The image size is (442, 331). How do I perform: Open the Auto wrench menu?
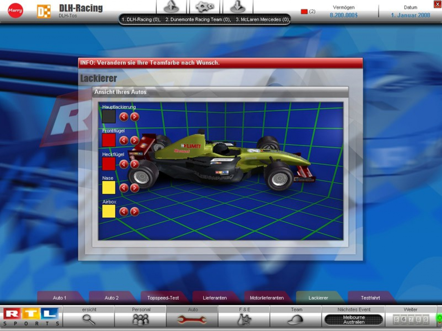point(192,316)
